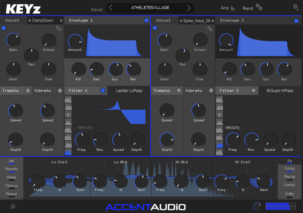Open the Reverb effect tab
303x213 pixels.
tap(11, 169)
